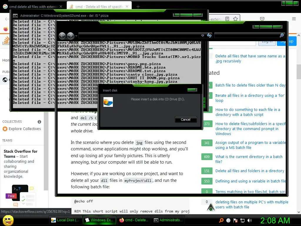Click the Explorer window back arrow
The width and height of the screenshot is (301, 226).
[x=62, y=36]
